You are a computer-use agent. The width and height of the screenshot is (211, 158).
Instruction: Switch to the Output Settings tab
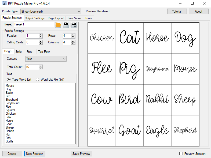point(35,18)
